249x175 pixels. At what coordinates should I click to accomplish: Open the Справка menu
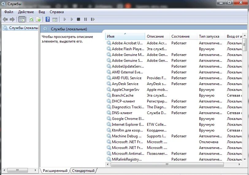57,12
